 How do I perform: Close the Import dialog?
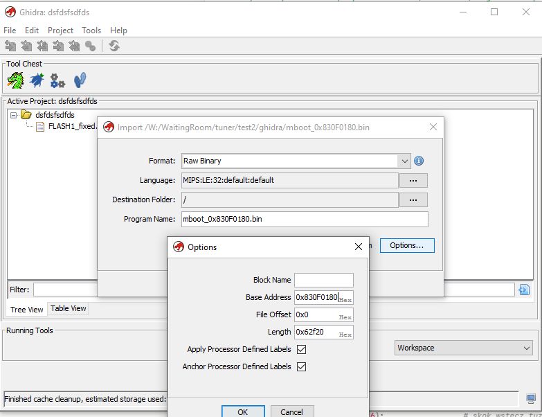tap(433, 127)
